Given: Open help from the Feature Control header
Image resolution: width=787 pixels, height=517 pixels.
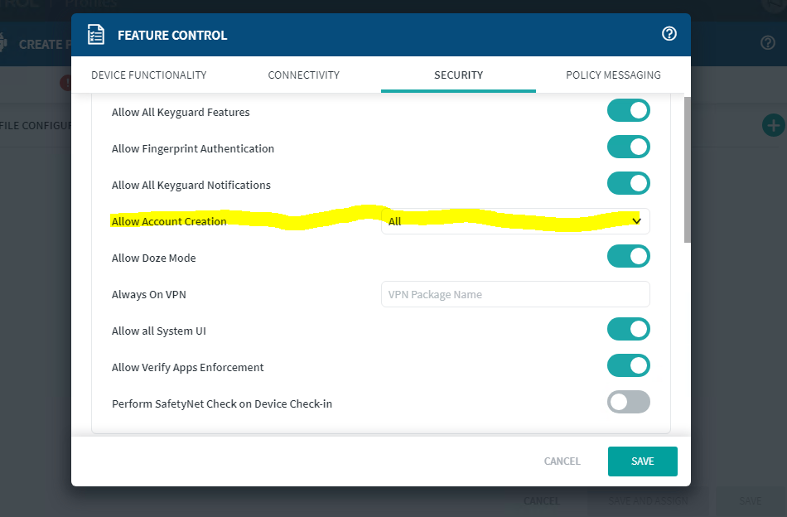Looking at the screenshot, I should point(669,34).
